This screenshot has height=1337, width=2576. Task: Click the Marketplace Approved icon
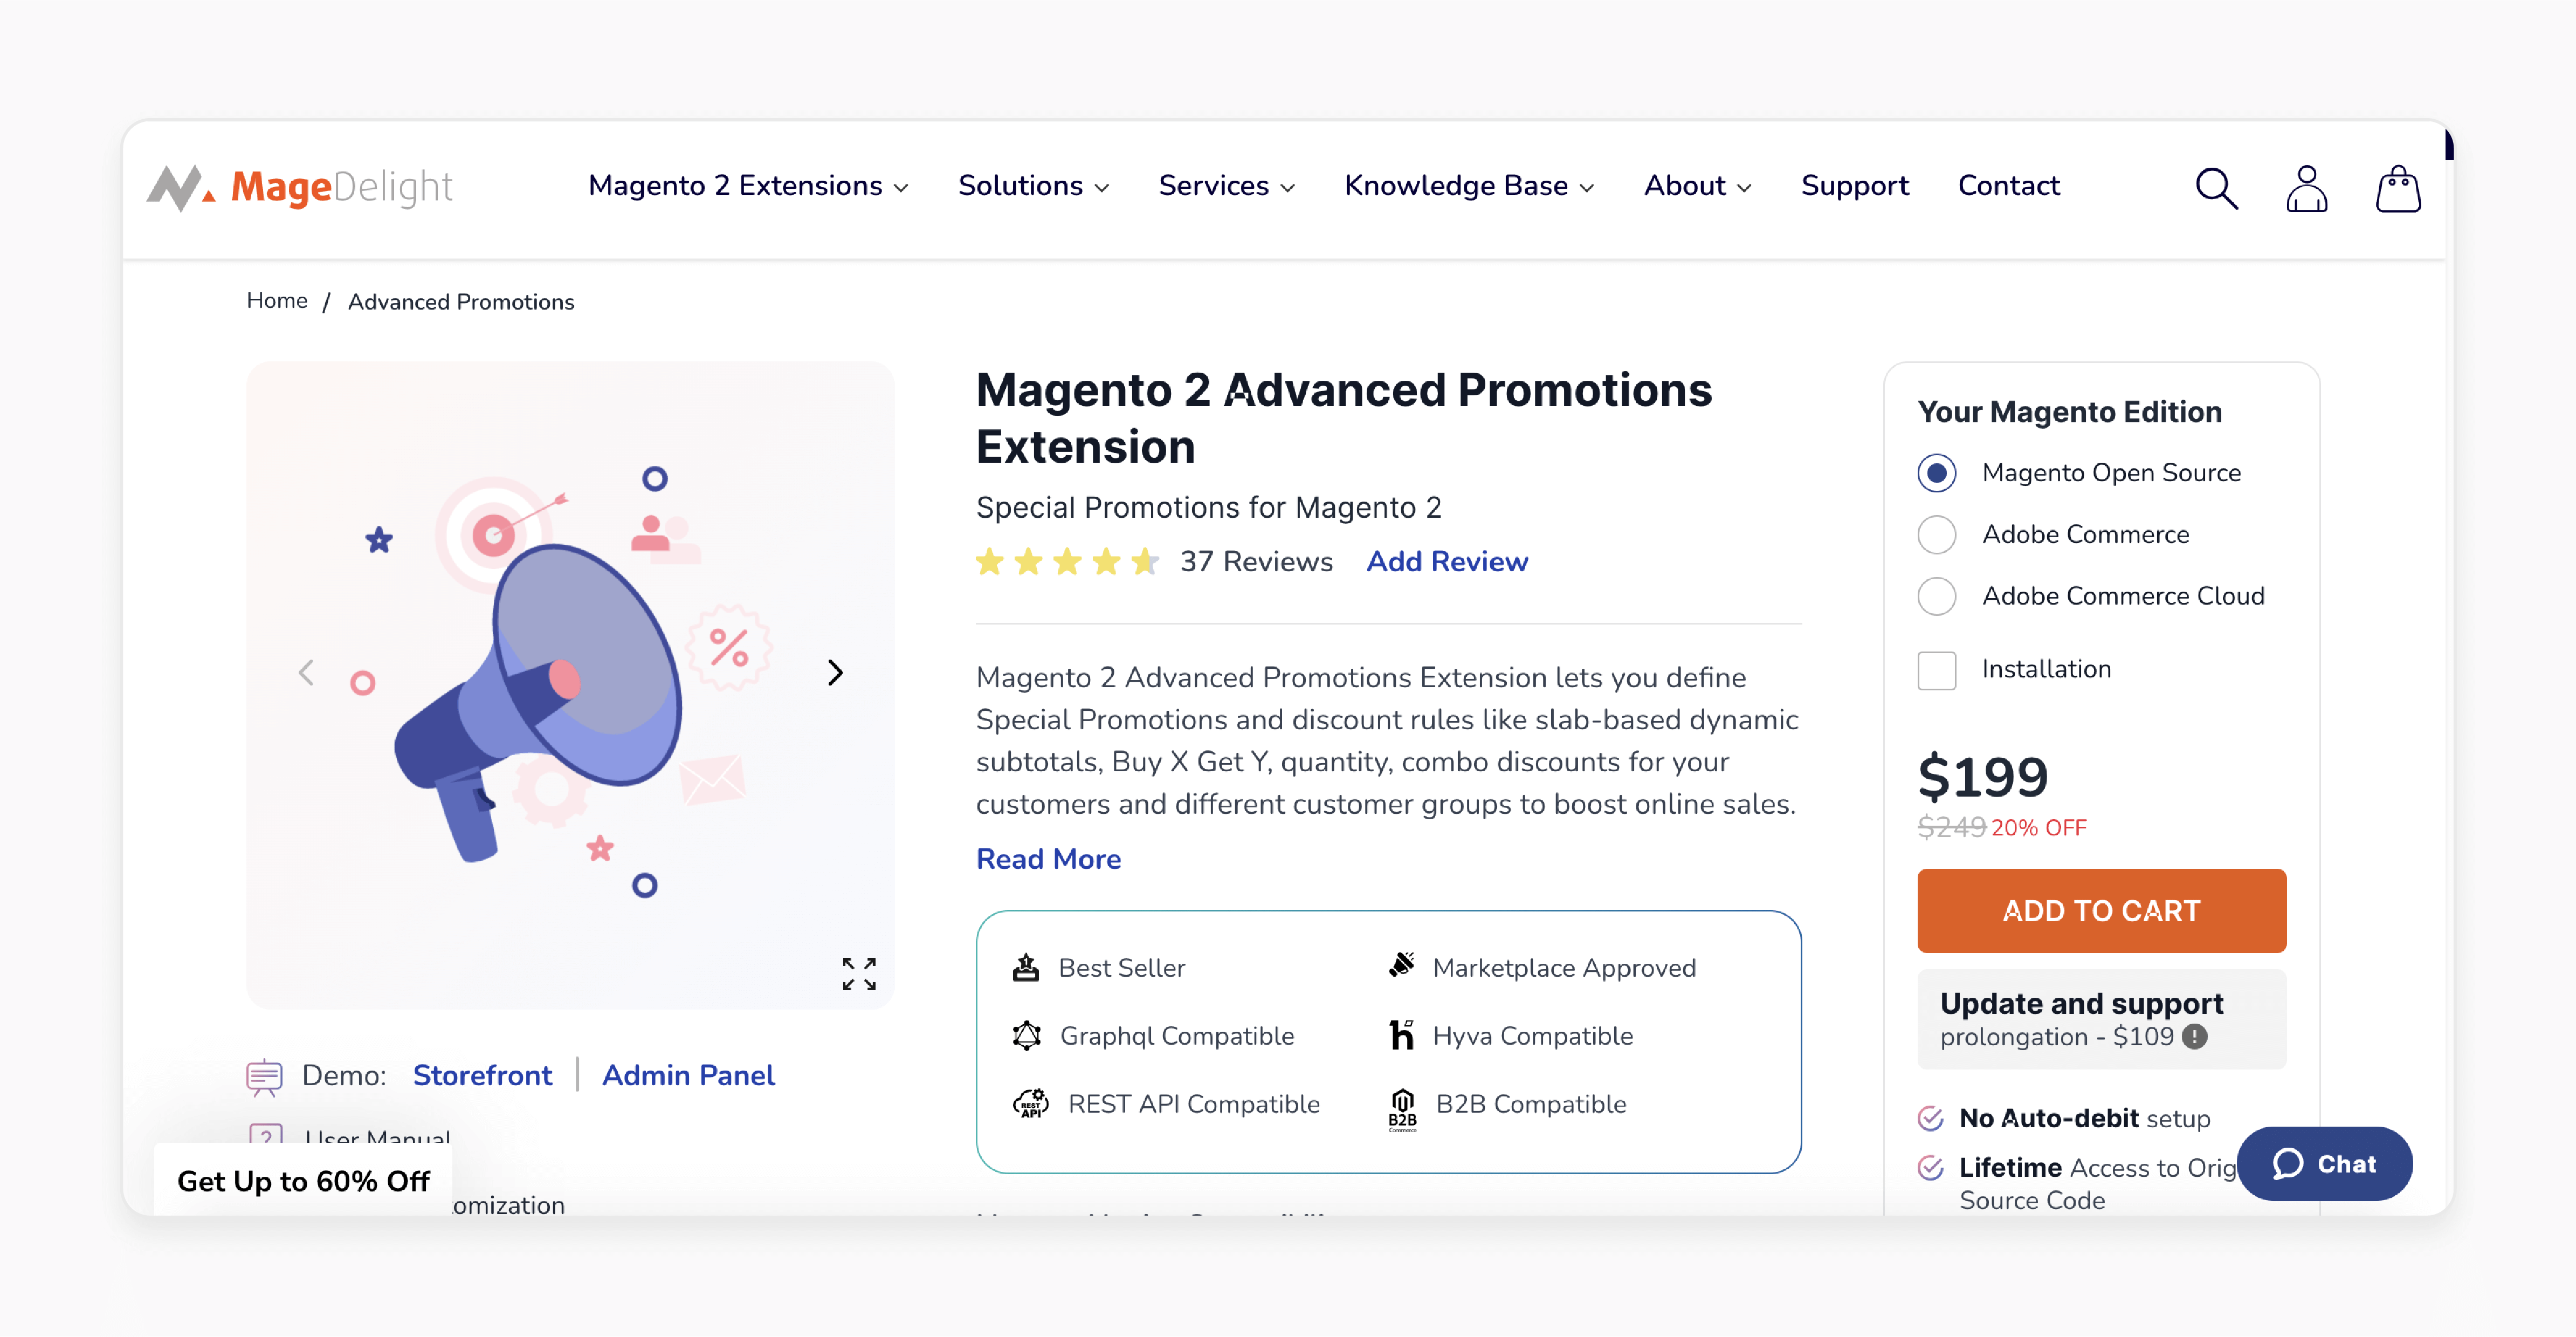point(1401,965)
